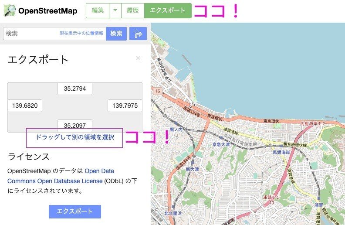Click ドラッグして別の領域を選択 link
This screenshot has height=225, width=345.
pyautogui.click(x=75, y=137)
